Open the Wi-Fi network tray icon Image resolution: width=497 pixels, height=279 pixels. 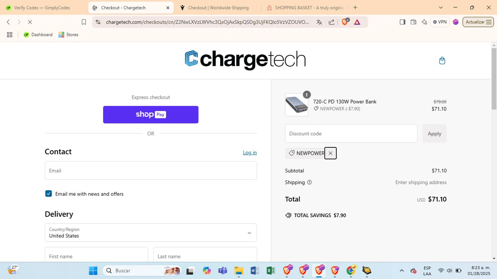click(441, 271)
